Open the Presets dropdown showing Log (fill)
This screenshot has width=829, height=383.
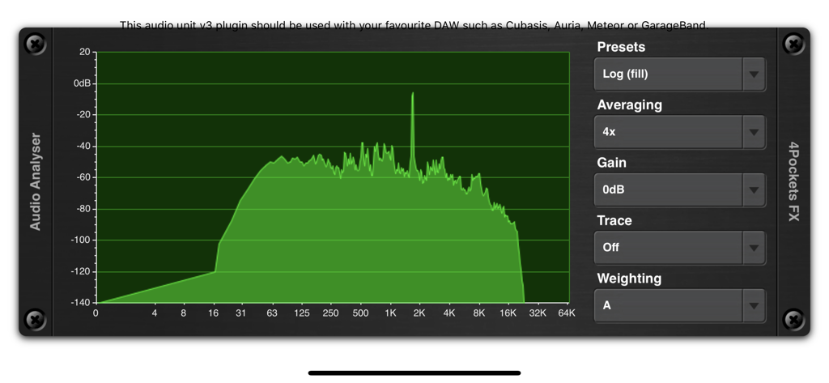679,74
